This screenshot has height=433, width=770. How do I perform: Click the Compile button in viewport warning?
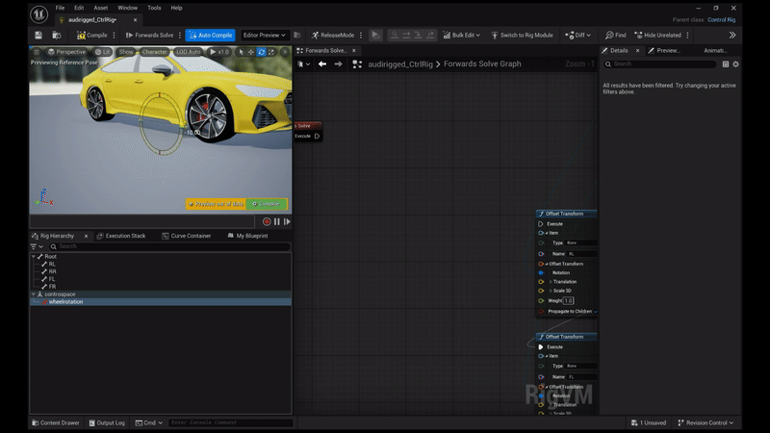pos(267,204)
